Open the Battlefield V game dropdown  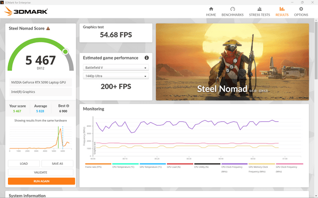[x=116, y=67]
